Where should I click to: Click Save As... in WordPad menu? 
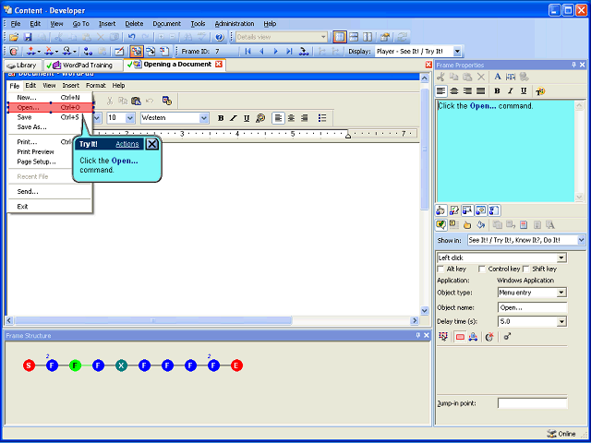[x=31, y=127]
